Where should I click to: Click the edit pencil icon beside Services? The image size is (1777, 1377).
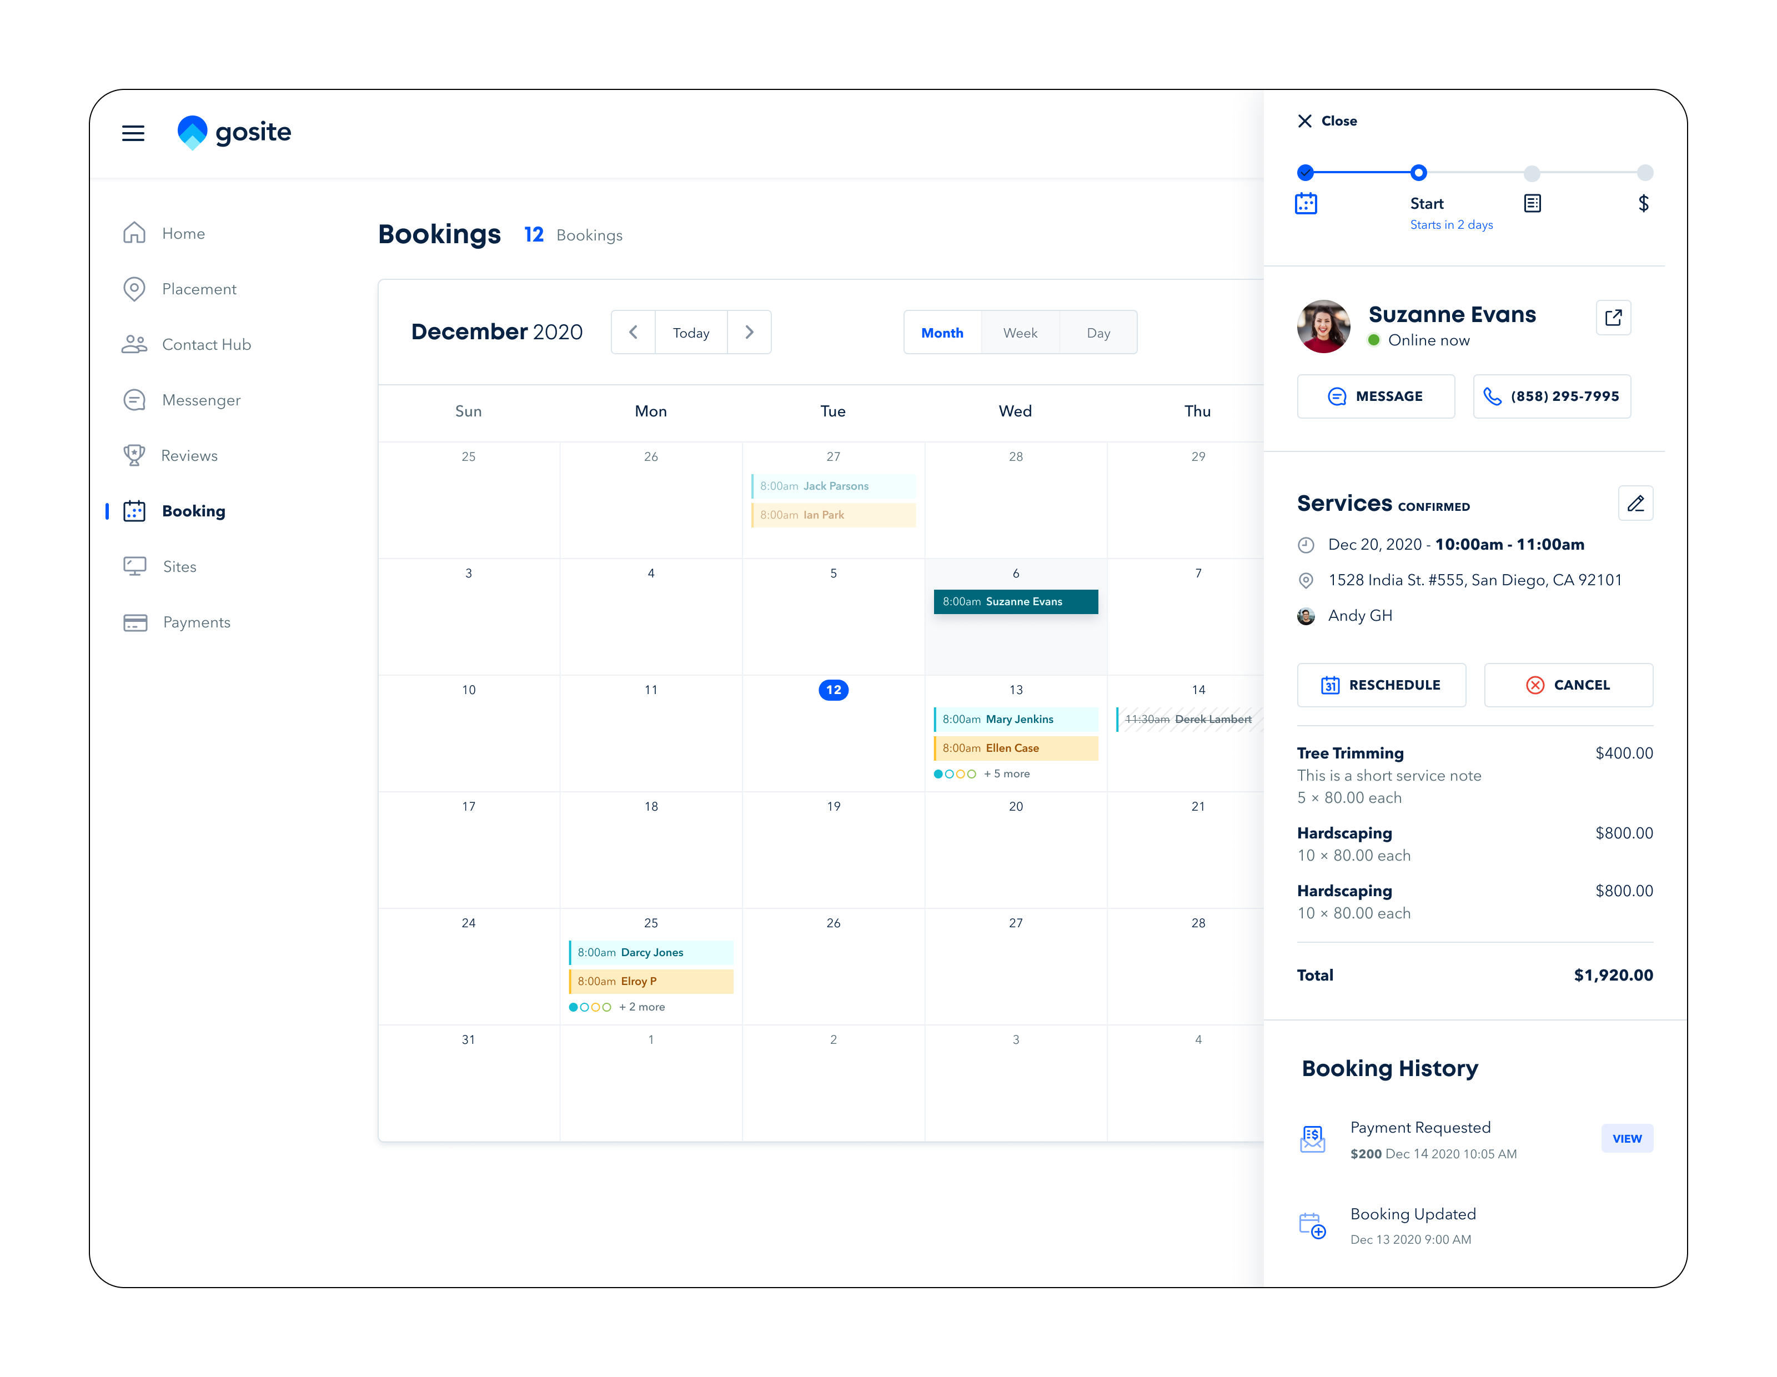point(1635,504)
